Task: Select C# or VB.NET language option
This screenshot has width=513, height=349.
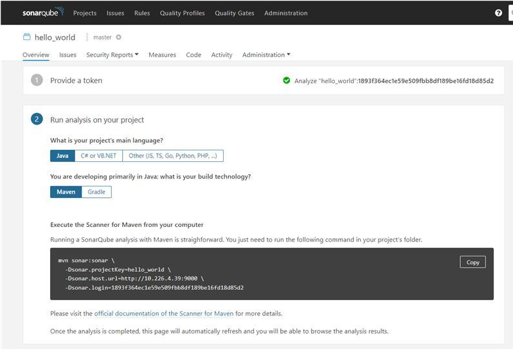Action: (x=98, y=156)
